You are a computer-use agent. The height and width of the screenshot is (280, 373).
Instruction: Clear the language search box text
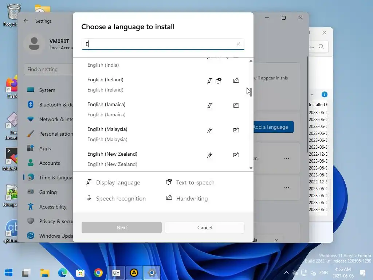pos(238,44)
